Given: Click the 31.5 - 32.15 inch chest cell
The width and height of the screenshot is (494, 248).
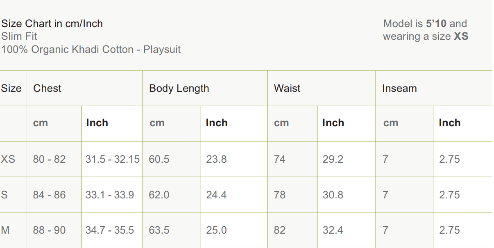Looking at the screenshot, I should [x=112, y=159].
